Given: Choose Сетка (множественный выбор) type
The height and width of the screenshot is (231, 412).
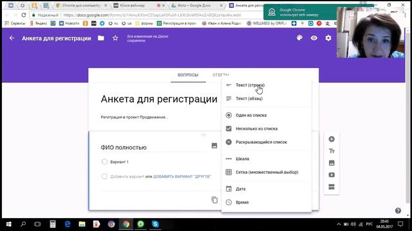Looking at the screenshot, I should (267, 172).
